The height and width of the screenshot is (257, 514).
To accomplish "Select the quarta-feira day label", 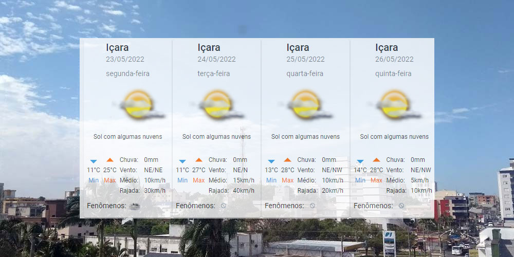I will coord(305,74).
